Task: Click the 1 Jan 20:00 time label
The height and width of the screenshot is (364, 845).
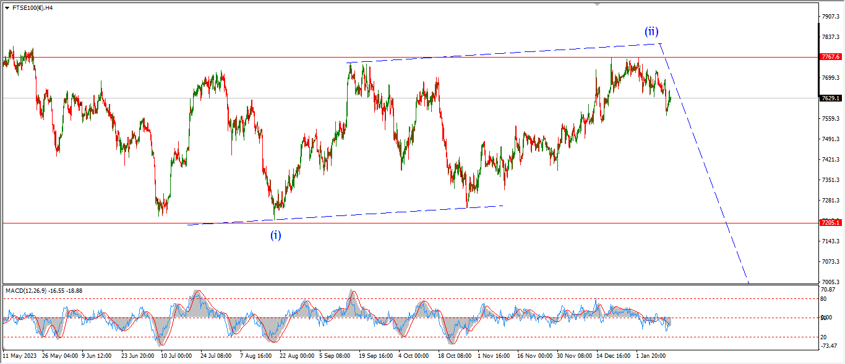Action: coord(652,356)
